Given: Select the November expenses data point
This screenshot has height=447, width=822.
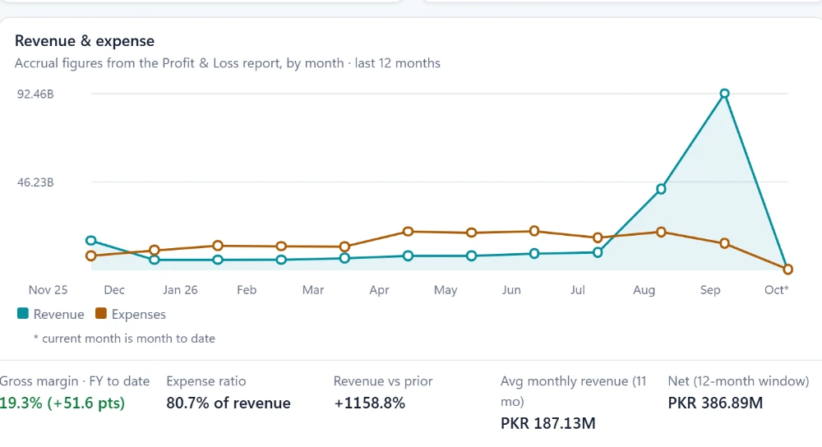Looking at the screenshot, I should (x=91, y=256).
